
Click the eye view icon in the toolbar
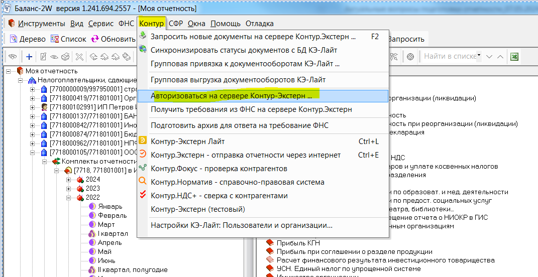coord(54,57)
